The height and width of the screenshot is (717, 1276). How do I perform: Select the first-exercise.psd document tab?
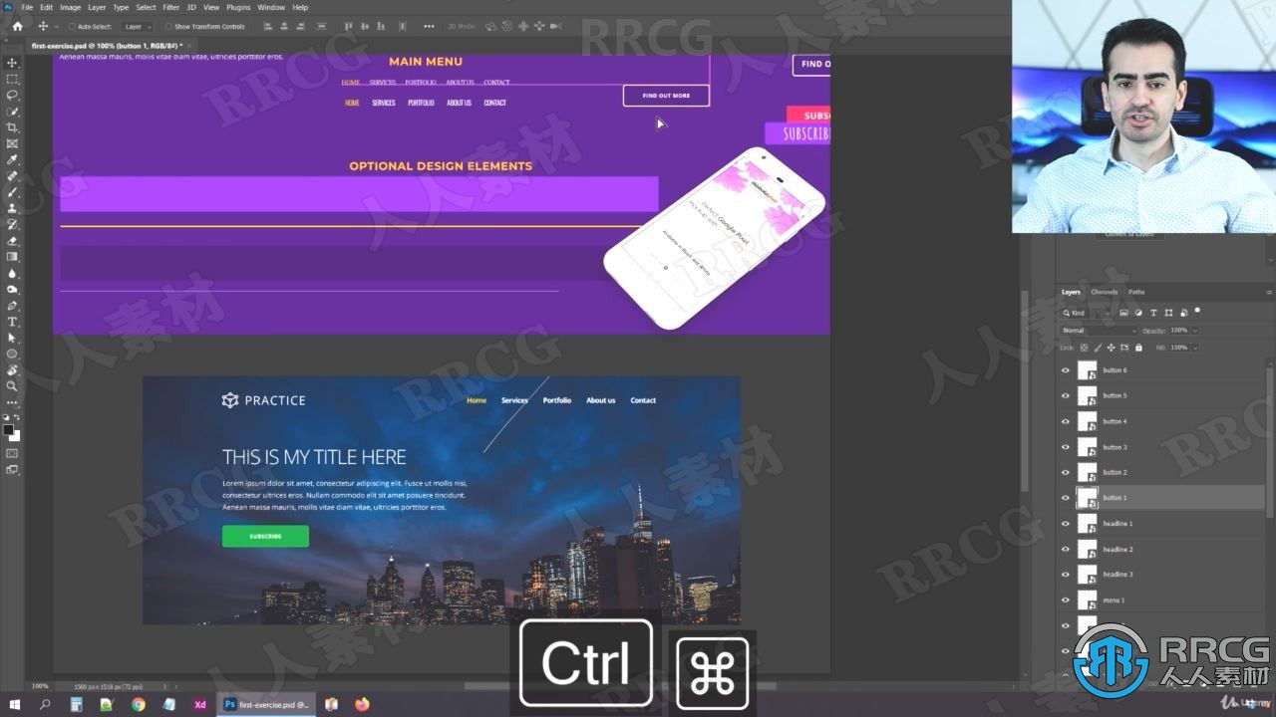106,46
